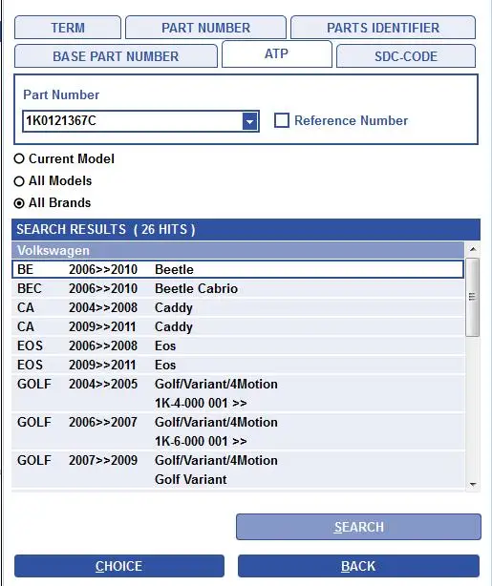
Task: Tick the Reference Number checkbox
Action: (282, 120)
